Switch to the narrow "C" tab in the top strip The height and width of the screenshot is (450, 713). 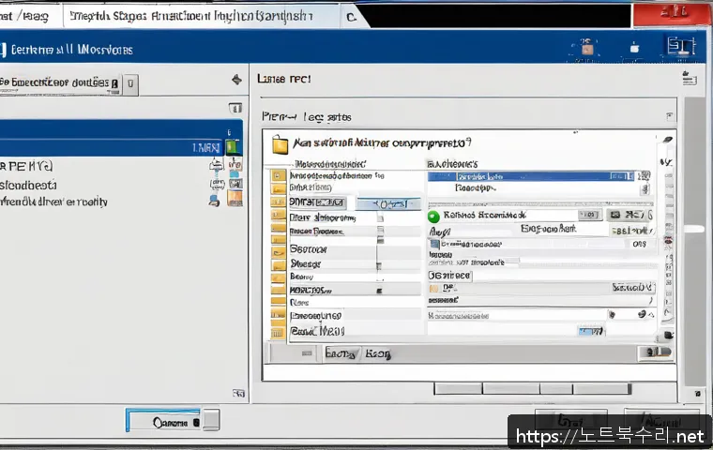[352, 17]
